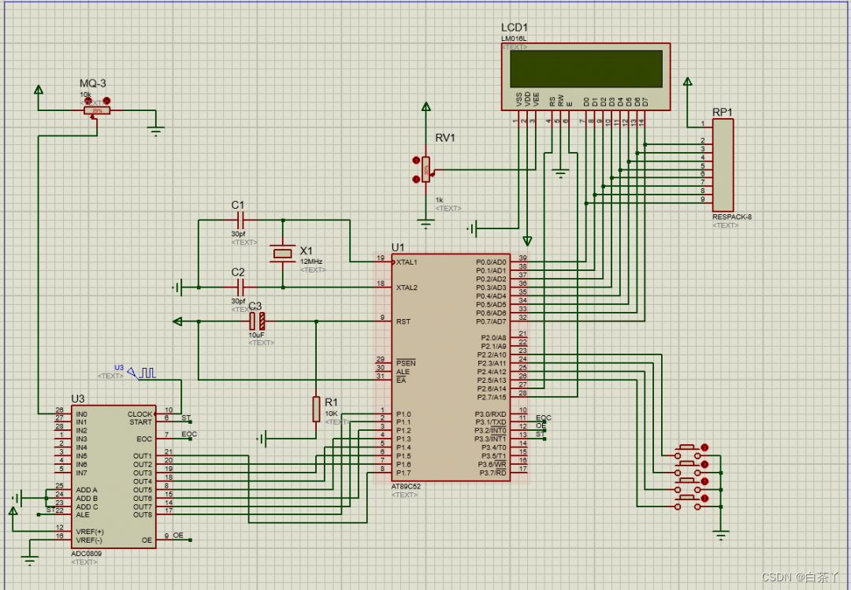Viewport: 851px width, 590px height.
Task: Click the ground symbol under the LCD RS pin
Action: pyautogui.click(x=560, y=173)
